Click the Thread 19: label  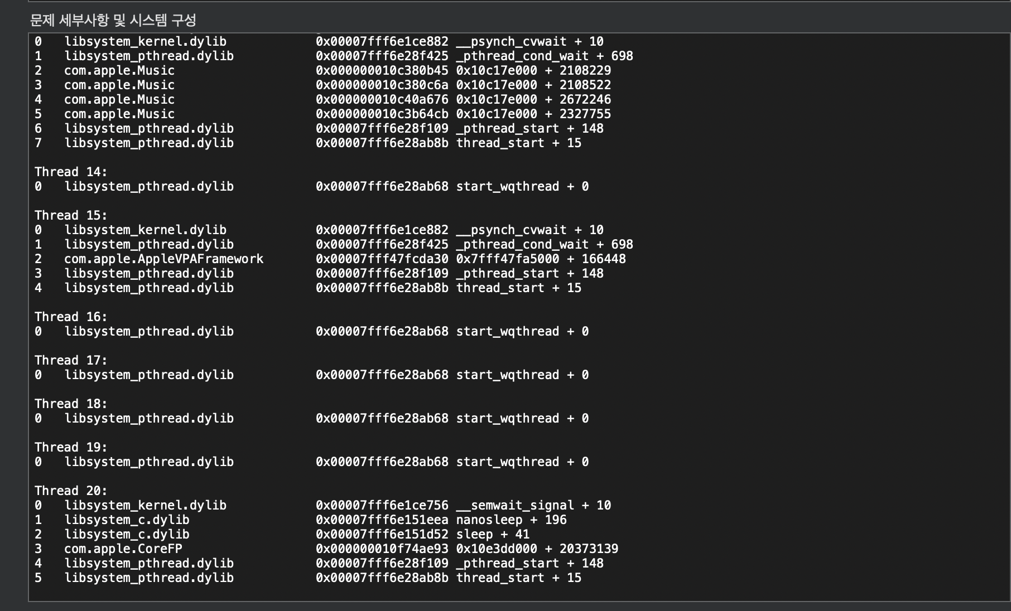(71, 447)
